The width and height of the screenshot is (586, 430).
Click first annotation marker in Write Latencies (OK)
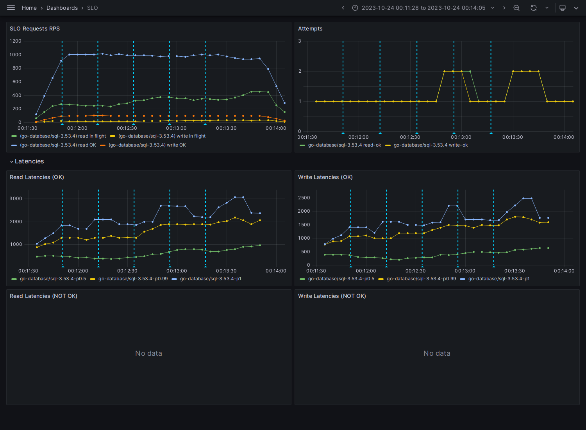pos(351,266)
